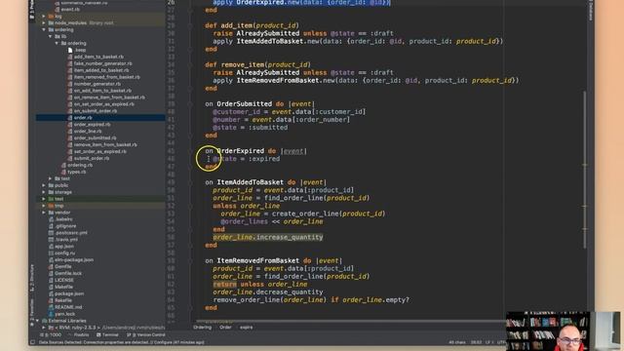Image resolution: width=624 pixels, height=351 pixels.
Task: Select 'Ordering' in the breadcrumb bar
Action: pyautogui.click(x=203, y=328)
